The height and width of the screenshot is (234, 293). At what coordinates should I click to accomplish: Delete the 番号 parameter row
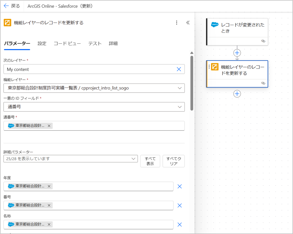tap(180, 205)
